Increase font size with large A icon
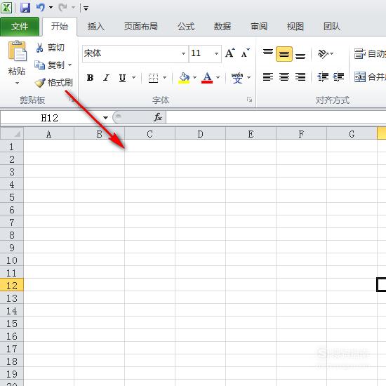 tap(230, 53)
